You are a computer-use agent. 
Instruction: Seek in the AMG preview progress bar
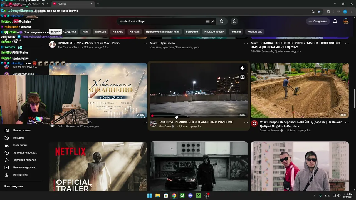[198, 116]
